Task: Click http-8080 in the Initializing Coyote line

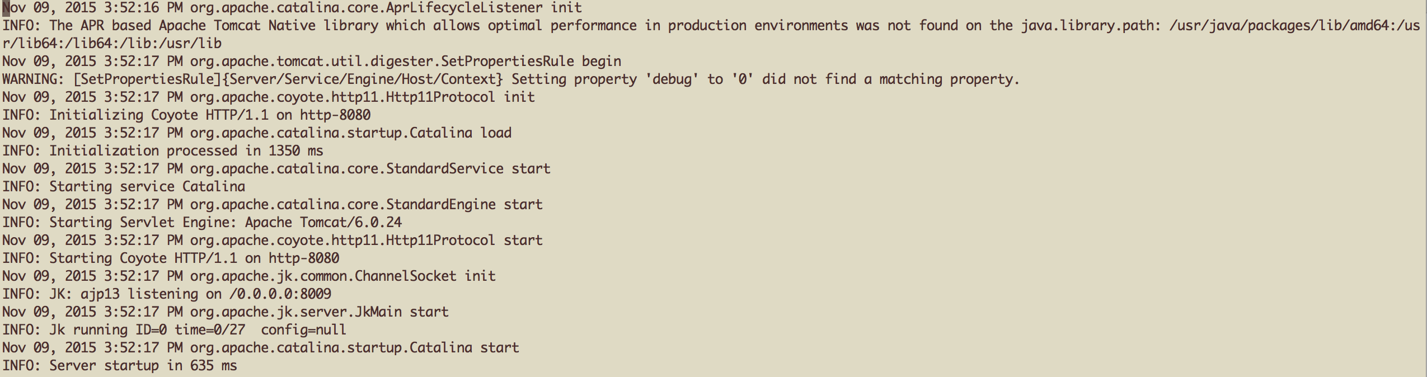Action: [335, 115]
